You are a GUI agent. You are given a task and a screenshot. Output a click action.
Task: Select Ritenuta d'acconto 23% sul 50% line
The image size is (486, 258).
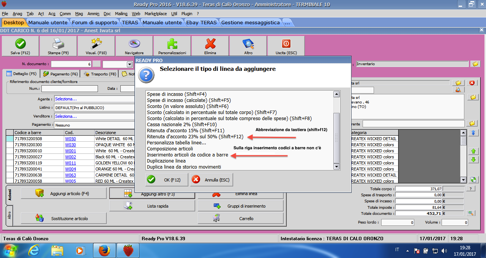[x=195, y=136]
